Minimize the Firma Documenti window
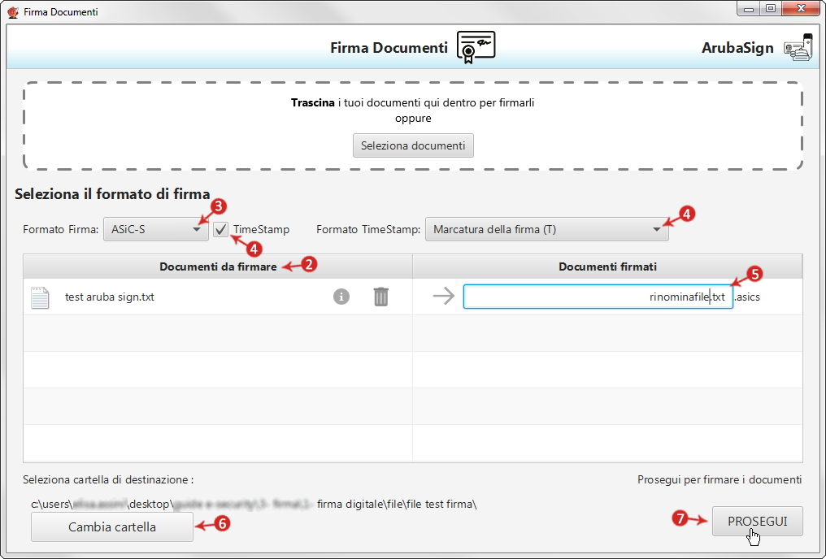 (748, 9)
